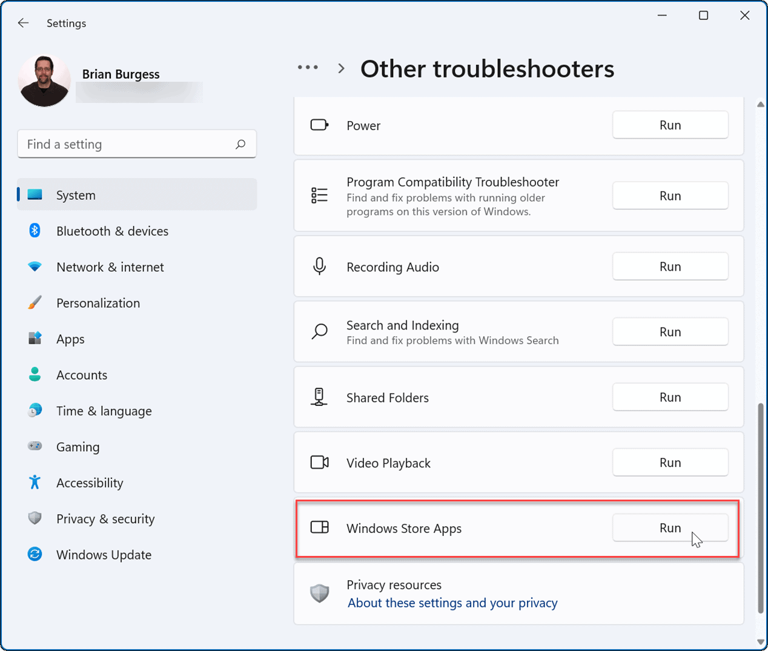Click the back arrow in the Settings header
Screen dimensions: 768x651
point(23,23)
